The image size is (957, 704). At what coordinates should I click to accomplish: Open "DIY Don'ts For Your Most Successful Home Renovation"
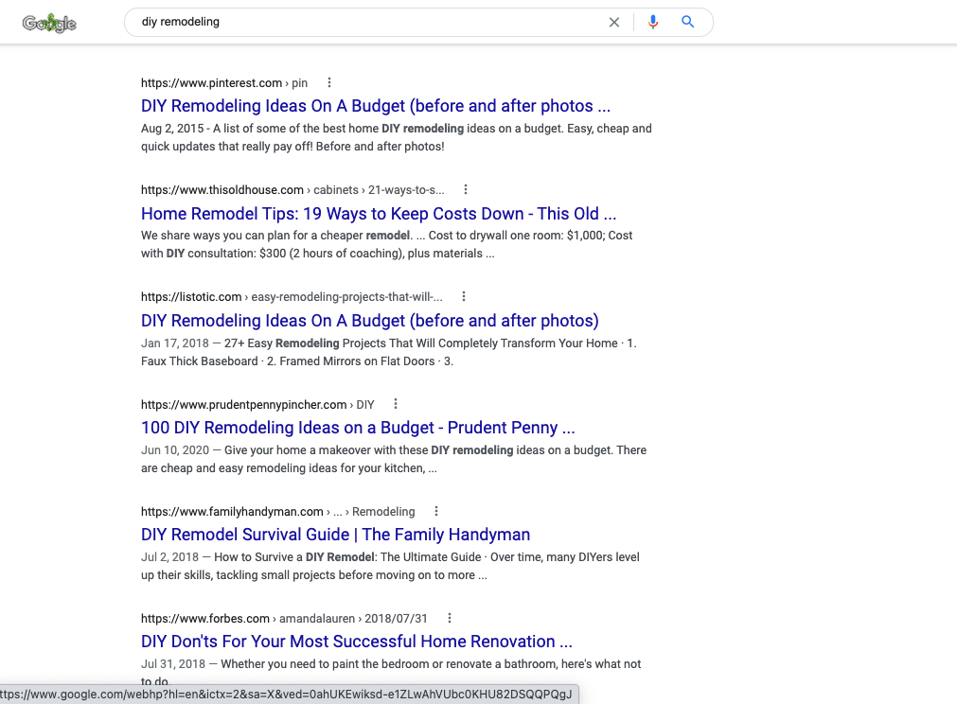click(355, 642)
